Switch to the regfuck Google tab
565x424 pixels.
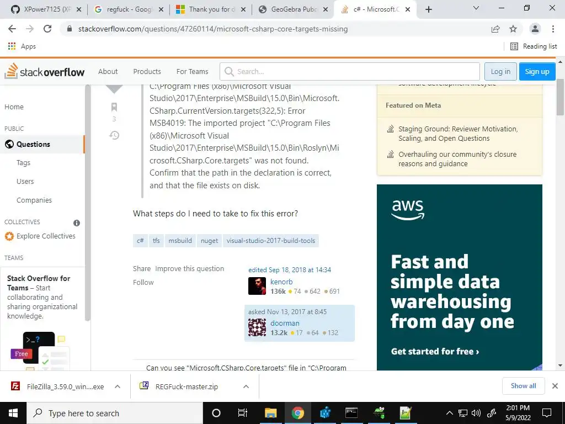coord(127,9)
